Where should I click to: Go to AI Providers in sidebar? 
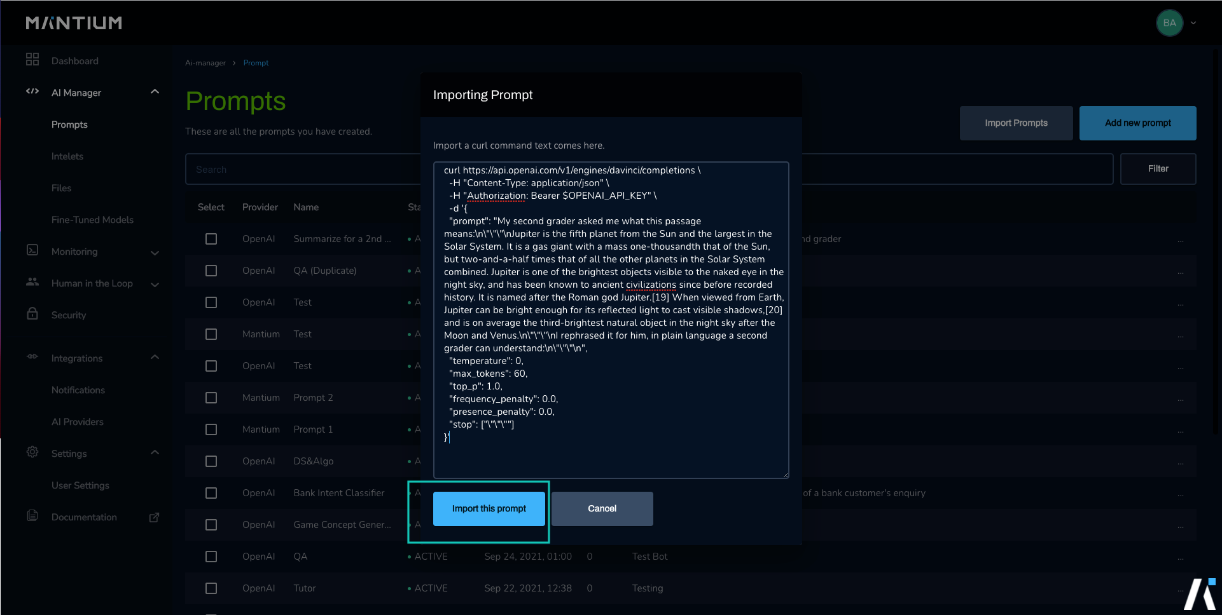pos(77,422)
